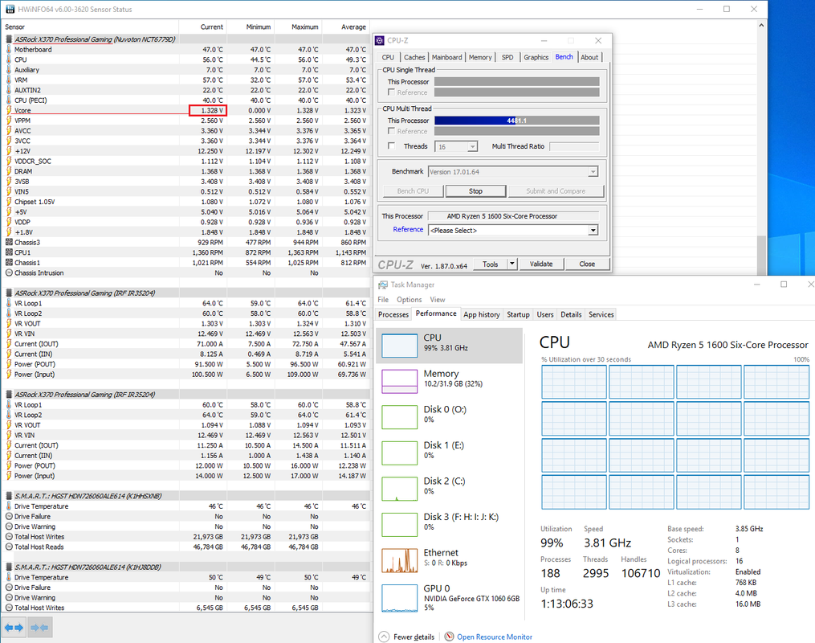Switch to Caches tab in CPU-Z
815x643 pixels.
click(414, 57)
